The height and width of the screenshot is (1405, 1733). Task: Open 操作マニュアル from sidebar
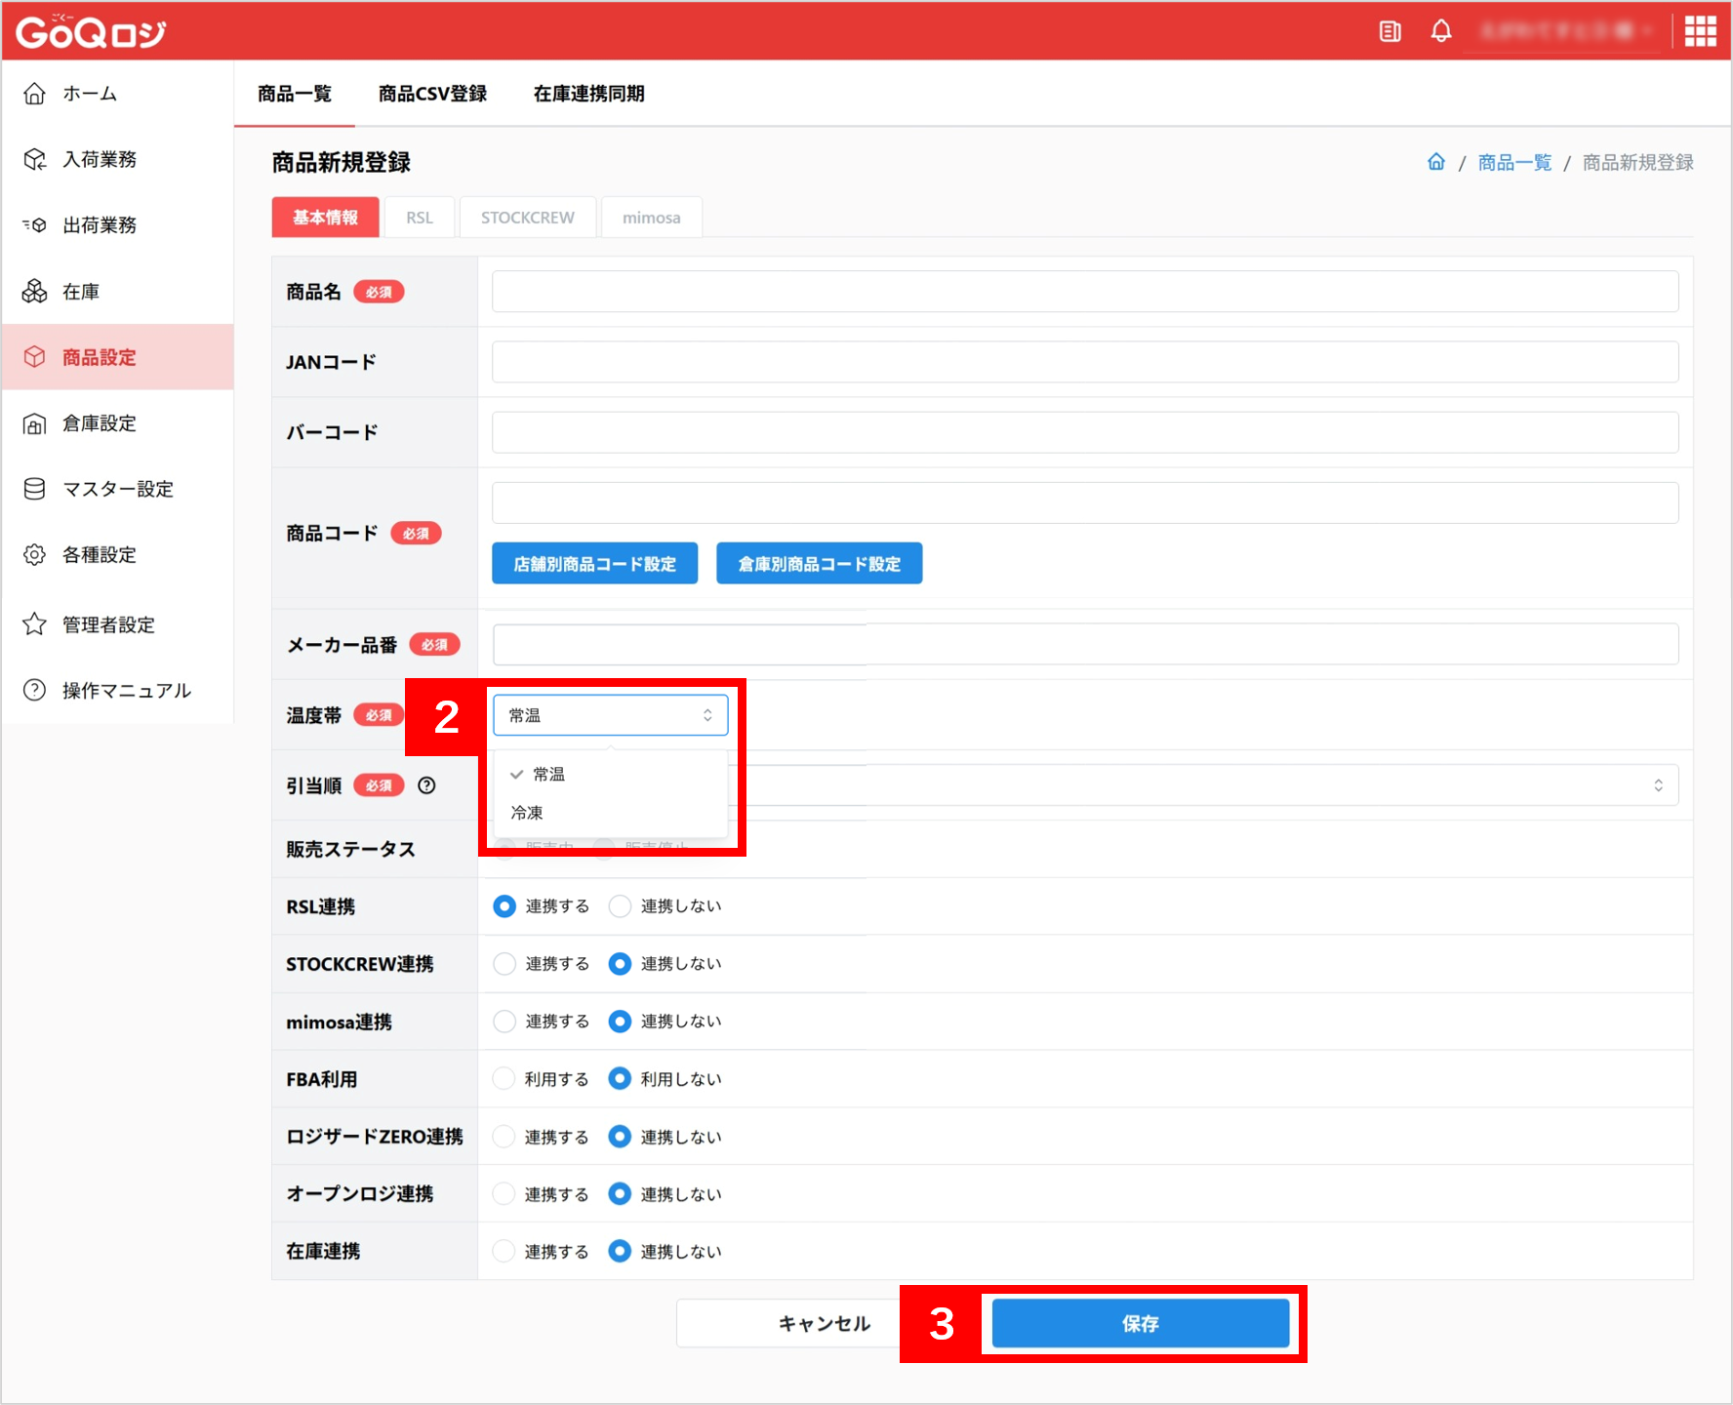[118, 690]
